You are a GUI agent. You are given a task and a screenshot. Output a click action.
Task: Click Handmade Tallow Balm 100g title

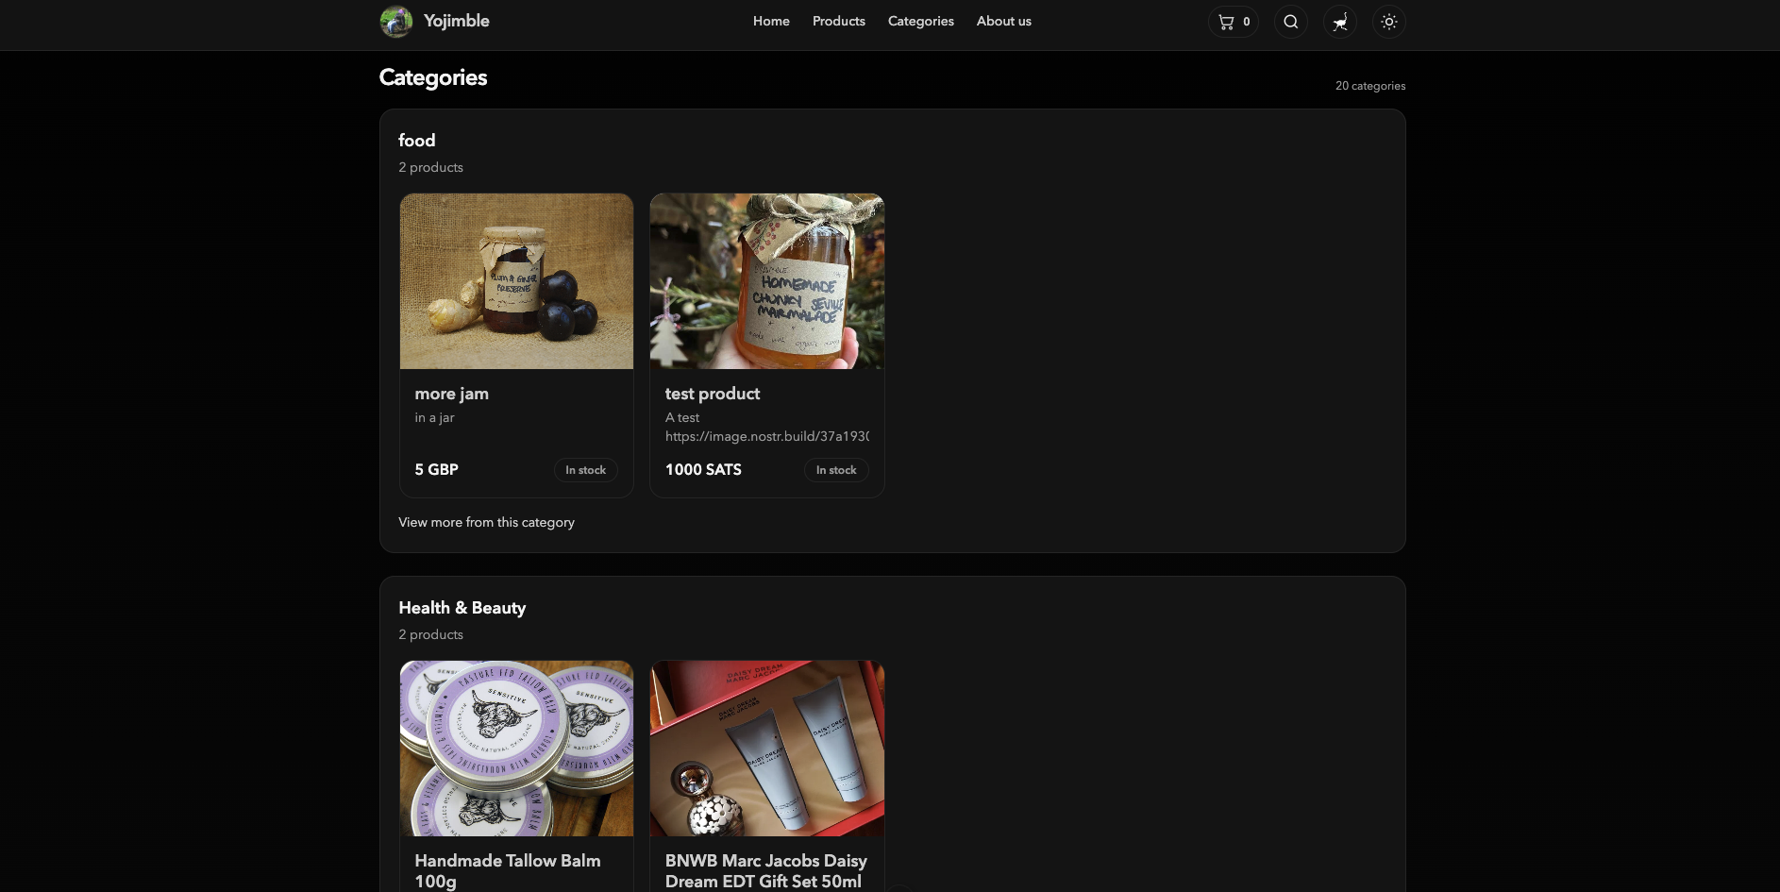508,871
